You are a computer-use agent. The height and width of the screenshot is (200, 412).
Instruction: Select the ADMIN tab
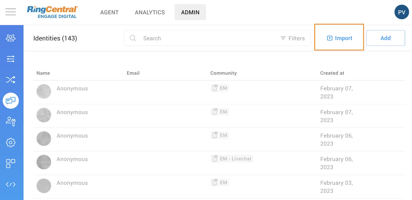[x=190, y=12]
